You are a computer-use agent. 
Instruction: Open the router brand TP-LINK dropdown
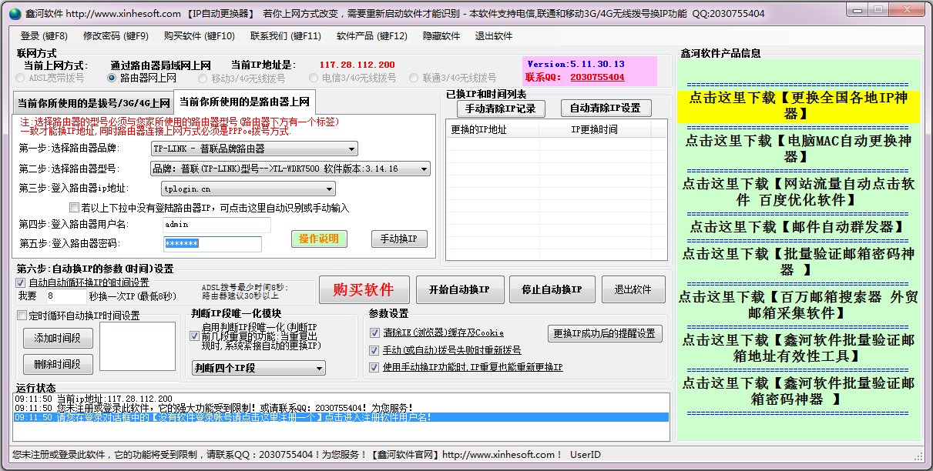(254, 149)
